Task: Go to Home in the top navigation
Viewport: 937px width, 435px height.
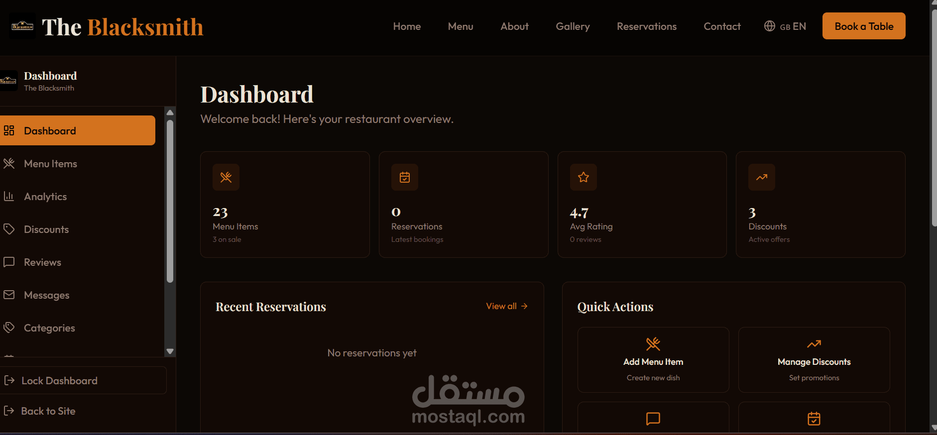Action: pyautogui.click(x=407, y=26)
